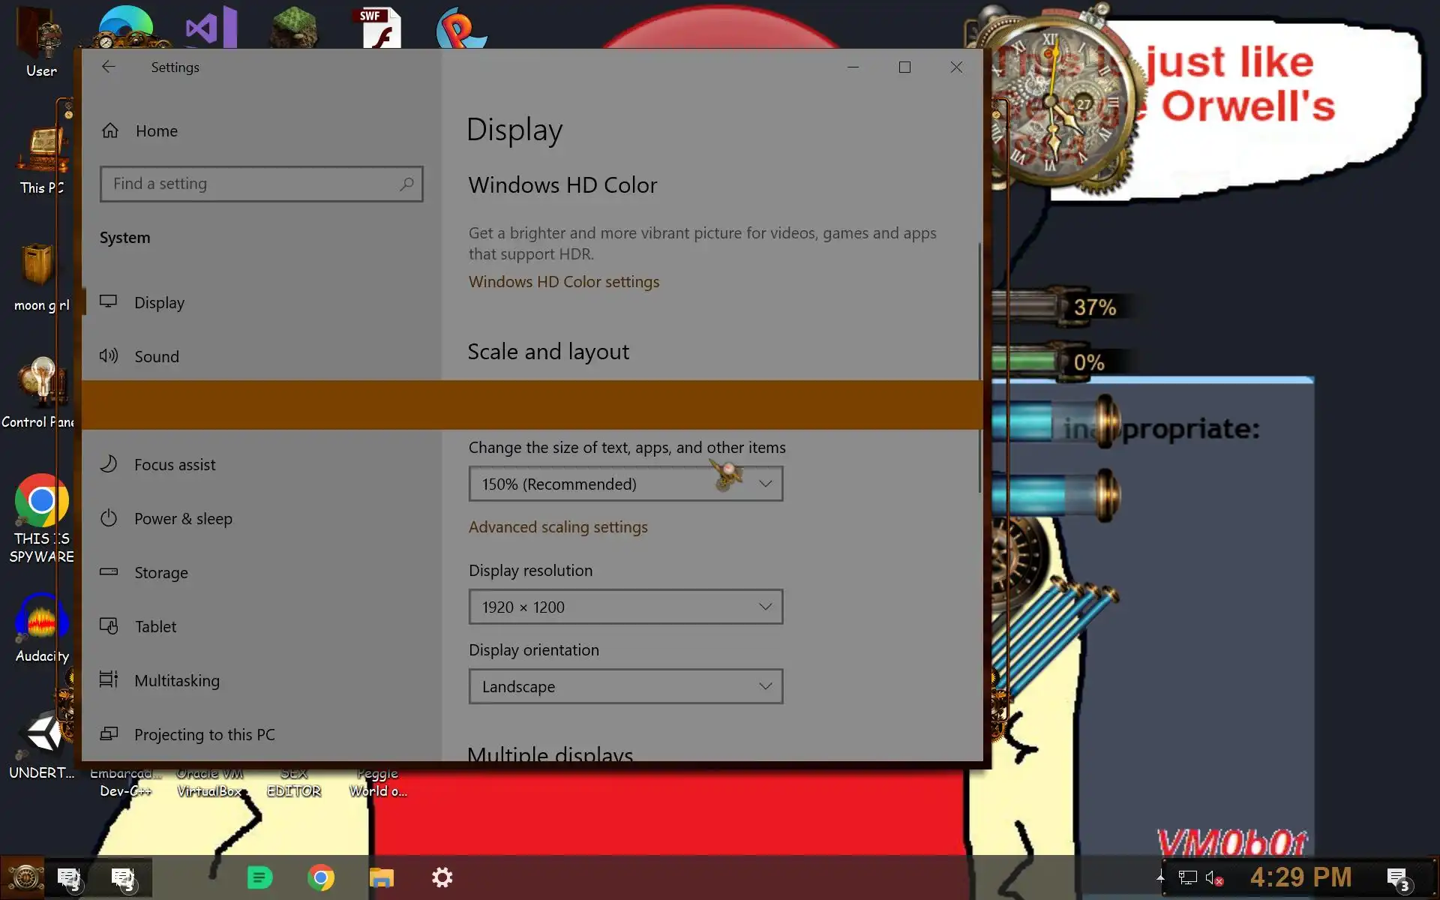This screenshot has width=1440, height=900.
Task: Select Multitasking in the sidebar
Action: click(176, 680)
